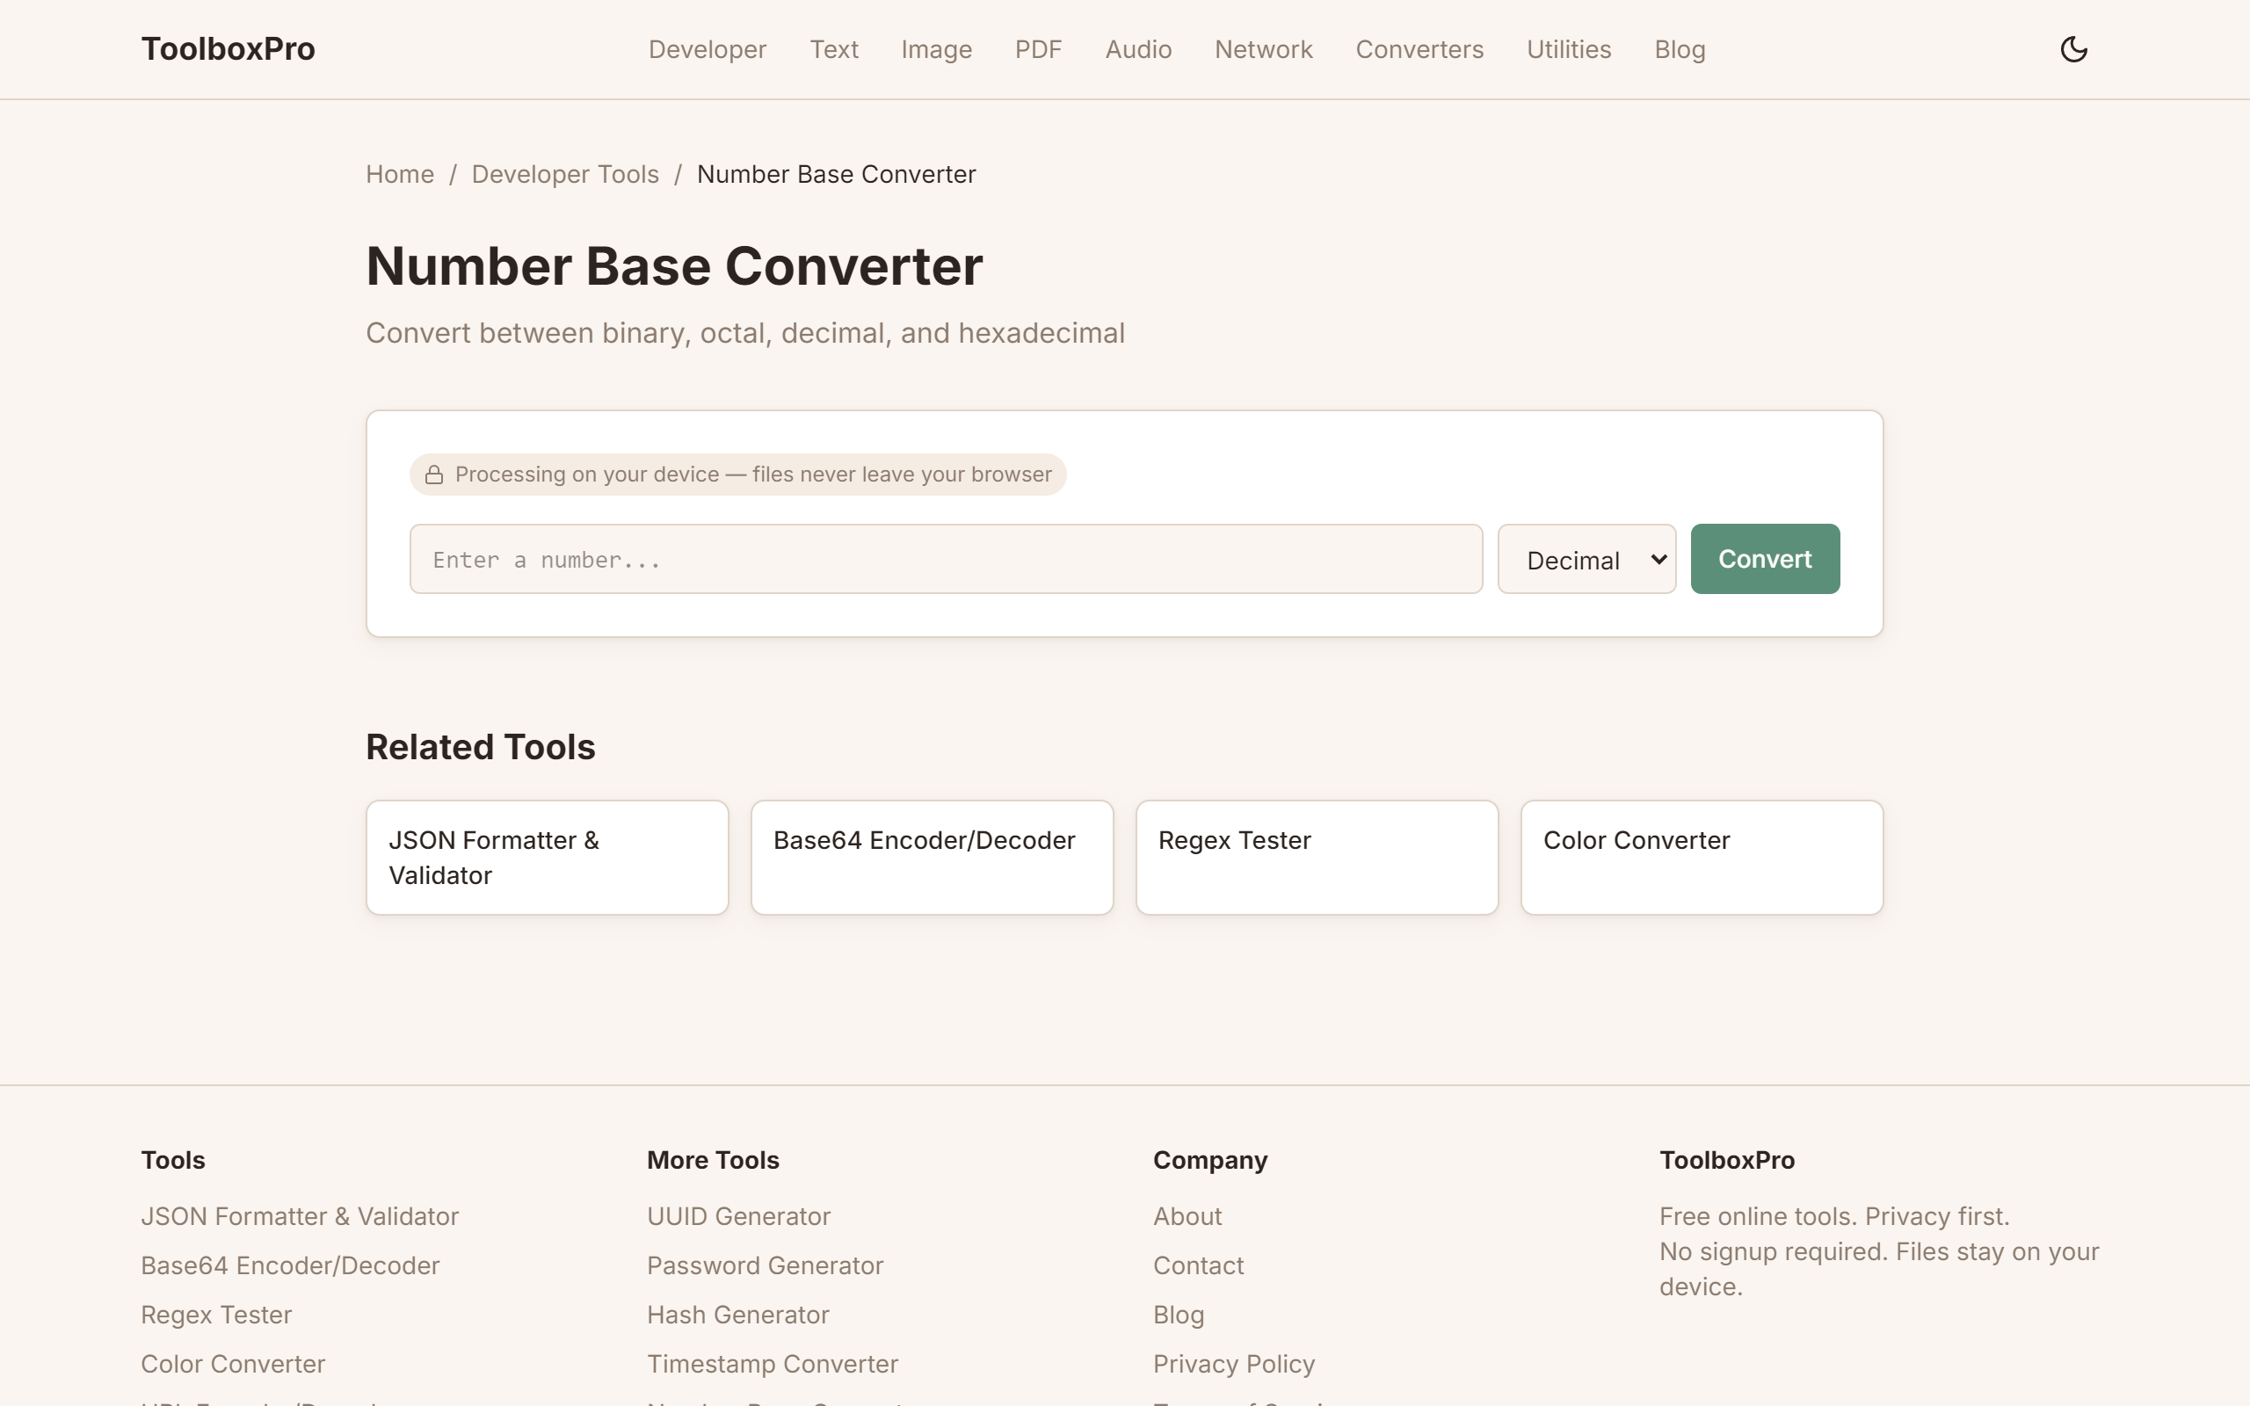Open the Privacy Policy footer link

coord(1234,1364)
